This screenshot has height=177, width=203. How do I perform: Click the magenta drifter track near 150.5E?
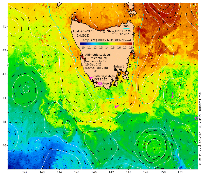[173, 95]
